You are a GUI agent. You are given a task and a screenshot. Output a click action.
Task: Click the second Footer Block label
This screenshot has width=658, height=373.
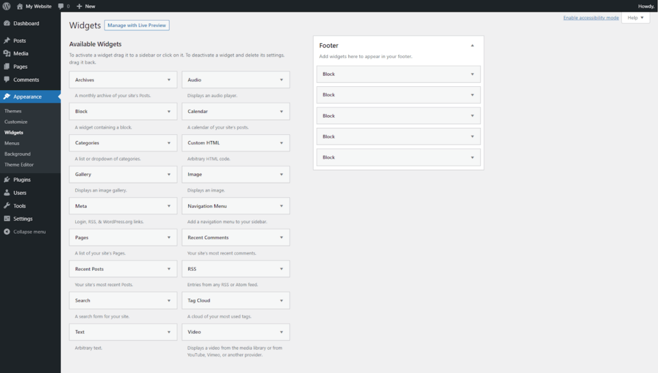tap(328, 95)
